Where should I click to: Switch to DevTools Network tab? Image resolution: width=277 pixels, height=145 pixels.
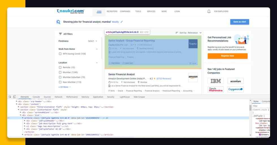[x=59, y=97]
